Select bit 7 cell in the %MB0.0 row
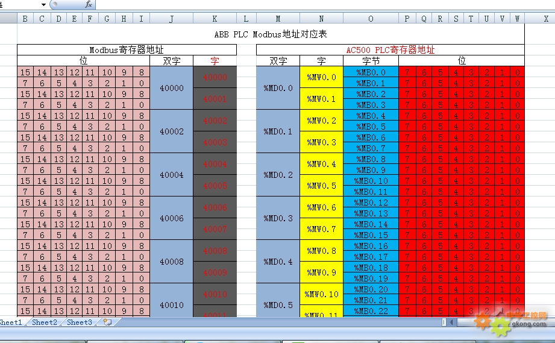This screenshot has width=555, height=343. coord(407,72)
